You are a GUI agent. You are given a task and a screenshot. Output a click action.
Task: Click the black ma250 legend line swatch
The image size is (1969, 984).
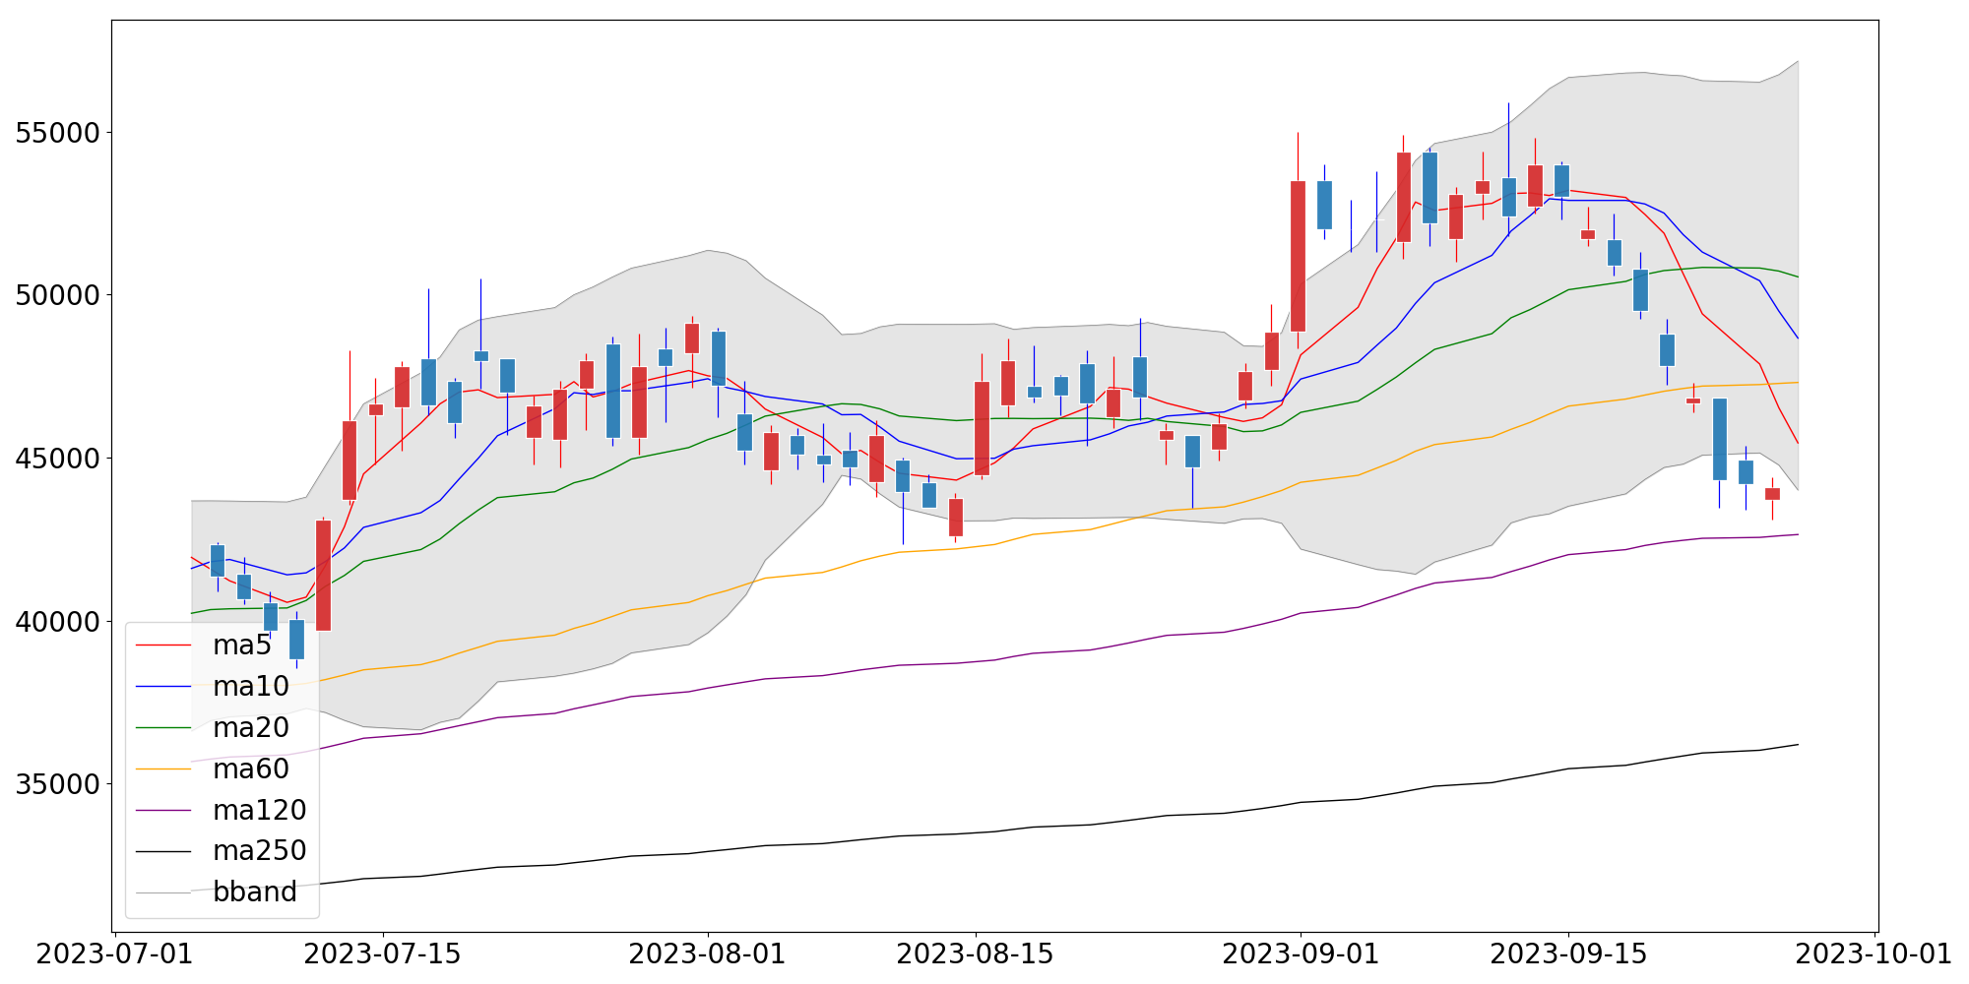coord(163,851)
